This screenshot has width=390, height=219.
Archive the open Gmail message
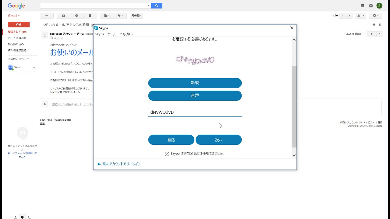coord(63,16)
